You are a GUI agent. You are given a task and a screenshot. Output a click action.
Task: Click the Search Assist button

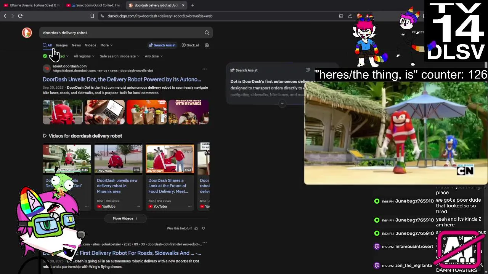pos(162,45)
